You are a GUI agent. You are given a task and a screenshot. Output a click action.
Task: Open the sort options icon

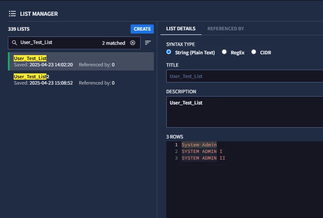click(148, 43)
